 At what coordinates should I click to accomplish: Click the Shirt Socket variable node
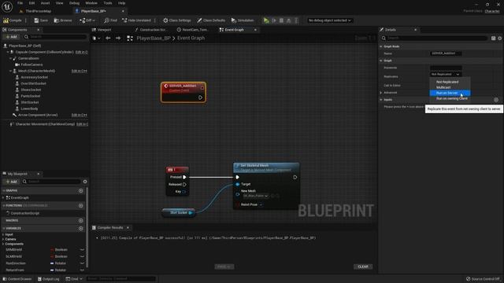pyautogui.click(x=179, y=212)
